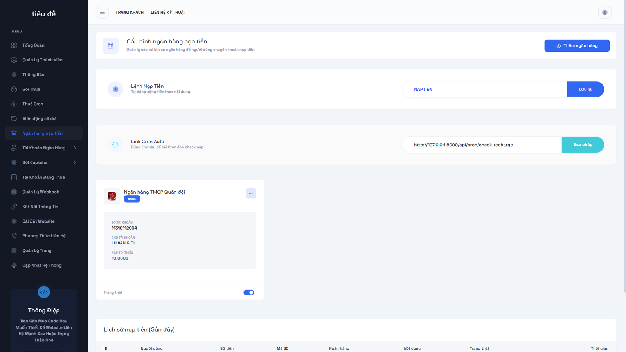
Task: Select Biến động số dư in sidebar
Action: click(39, 119)
